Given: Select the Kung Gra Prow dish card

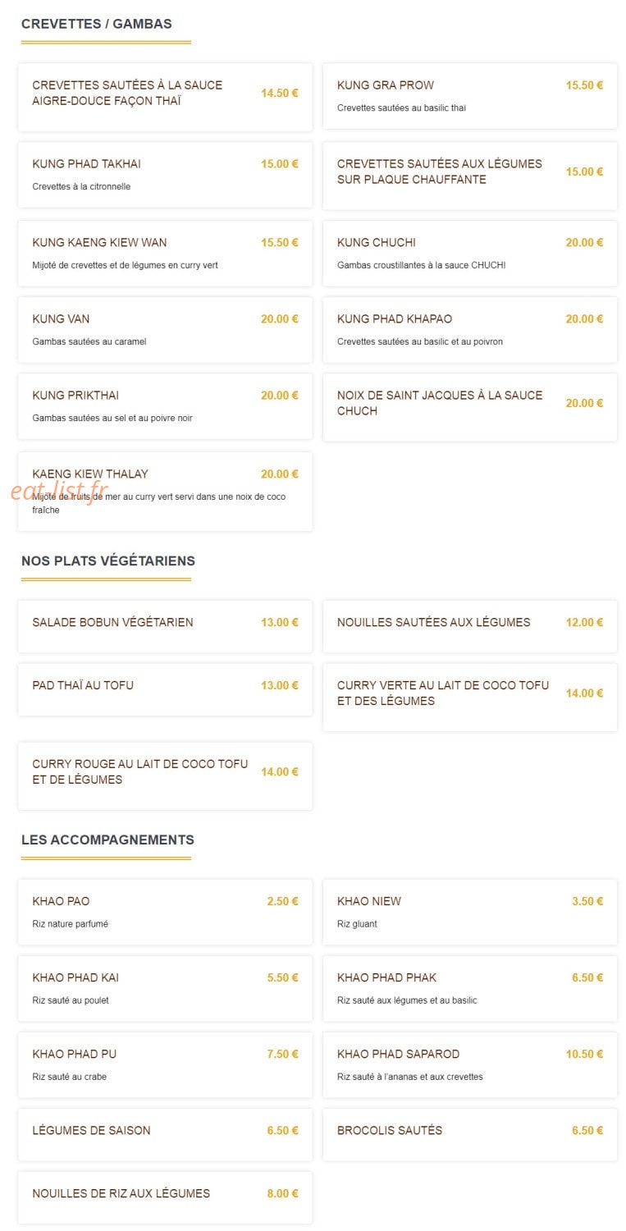Looking at the screenshot, I should point(469,96).
